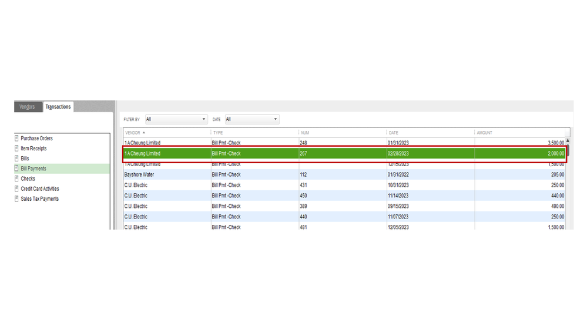Select the Transactions tab
Viewport: 587px width, 330px height.
click(x=58, y=107)
